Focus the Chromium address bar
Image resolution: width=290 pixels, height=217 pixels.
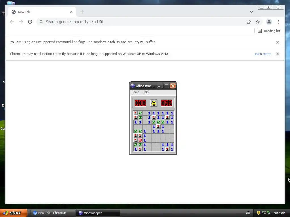(x=140, y=22)
